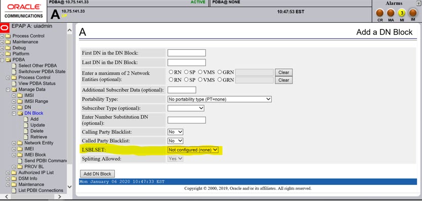
Task: Click the Oracle Communications logo
Action: 23,11
